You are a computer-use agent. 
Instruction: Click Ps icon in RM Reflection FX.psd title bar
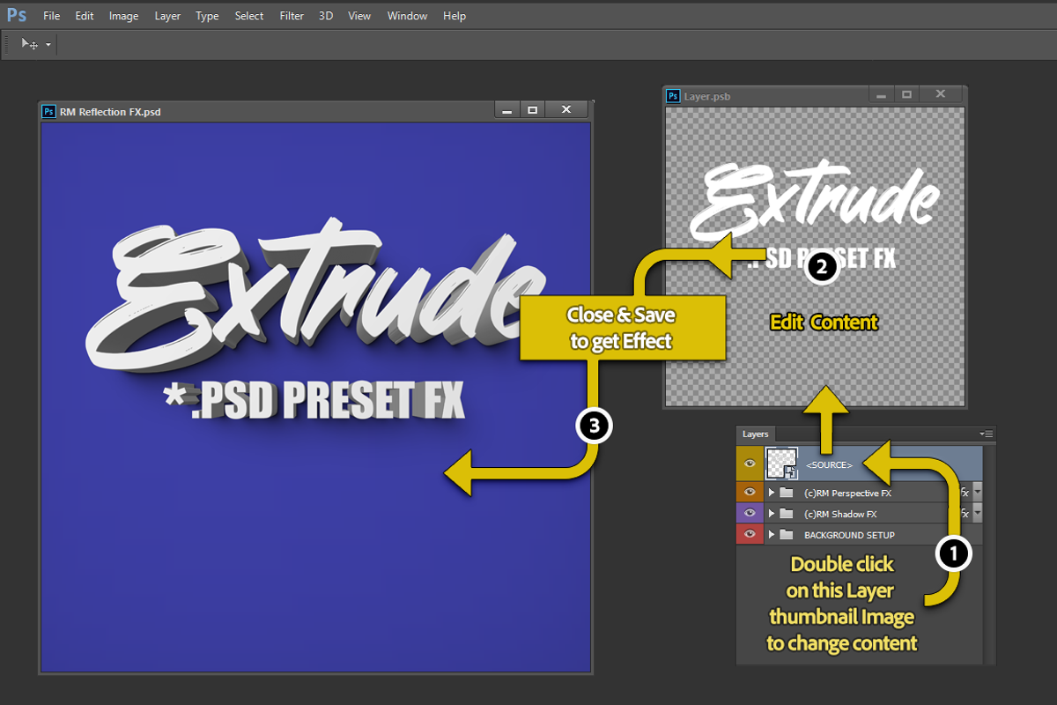click(49, 111)
